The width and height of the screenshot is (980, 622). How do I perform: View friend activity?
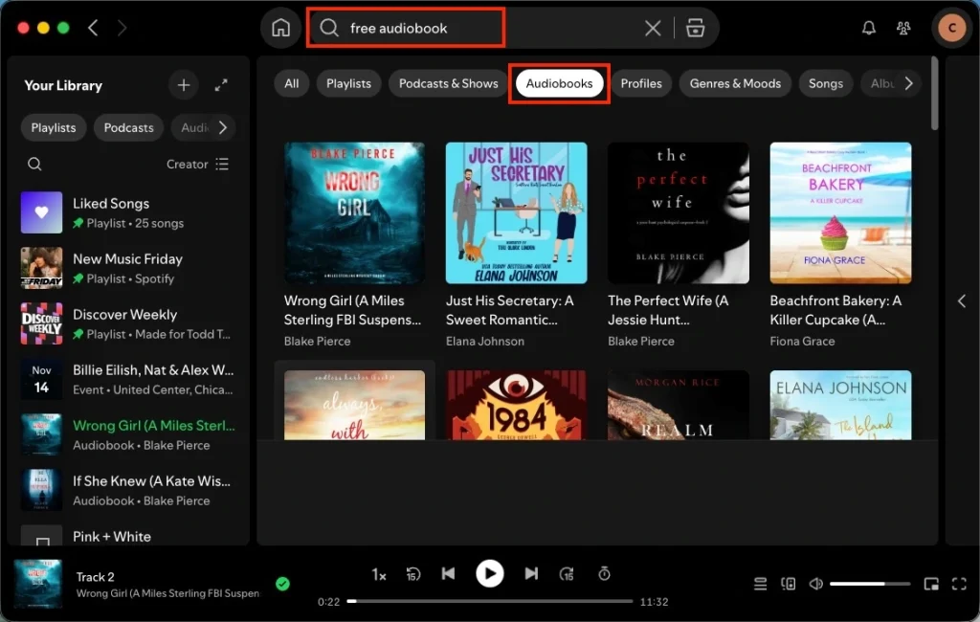pos(903,28)
